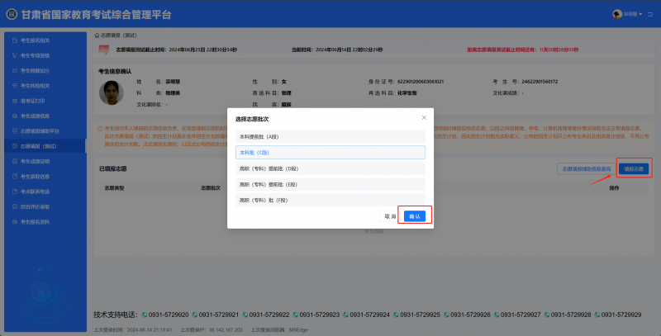
Task: Open the user account dropdown arrow
Action: point(640,14)
